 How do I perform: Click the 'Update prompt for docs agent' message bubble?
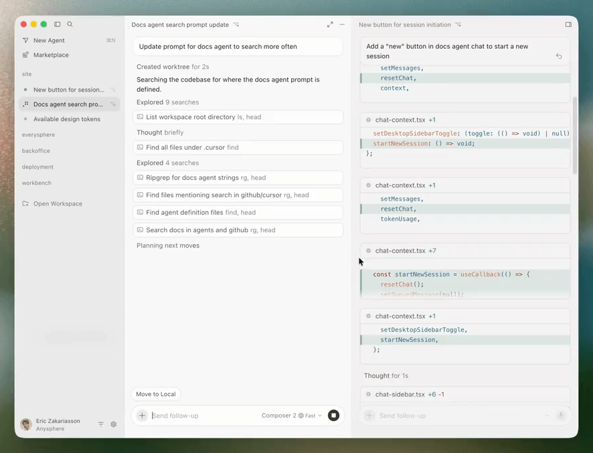pos(238,47)
